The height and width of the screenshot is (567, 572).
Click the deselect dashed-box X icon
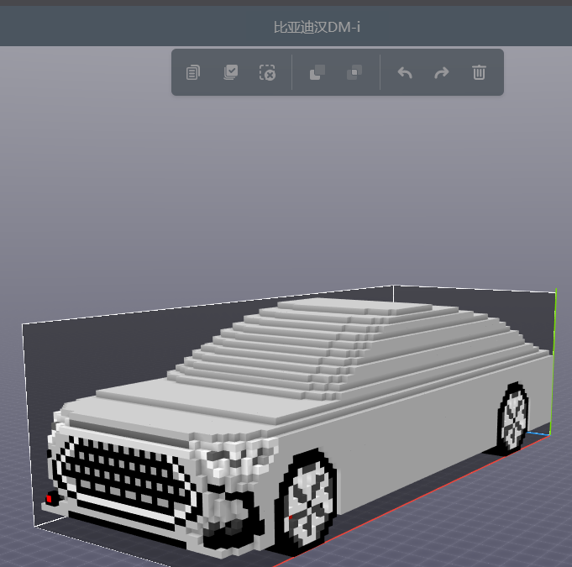267,72
